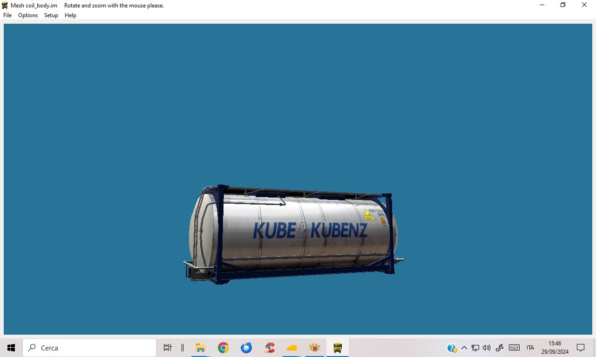The height and width of the screenshot is (357, 596).
Task: Open the volume control in tray
Action: [x=487, y=348]
